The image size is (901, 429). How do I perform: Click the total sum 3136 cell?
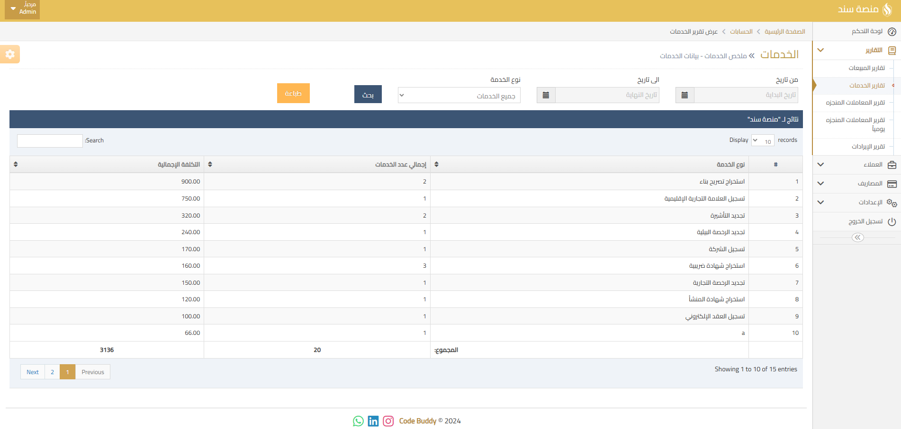tap(107, 350)
